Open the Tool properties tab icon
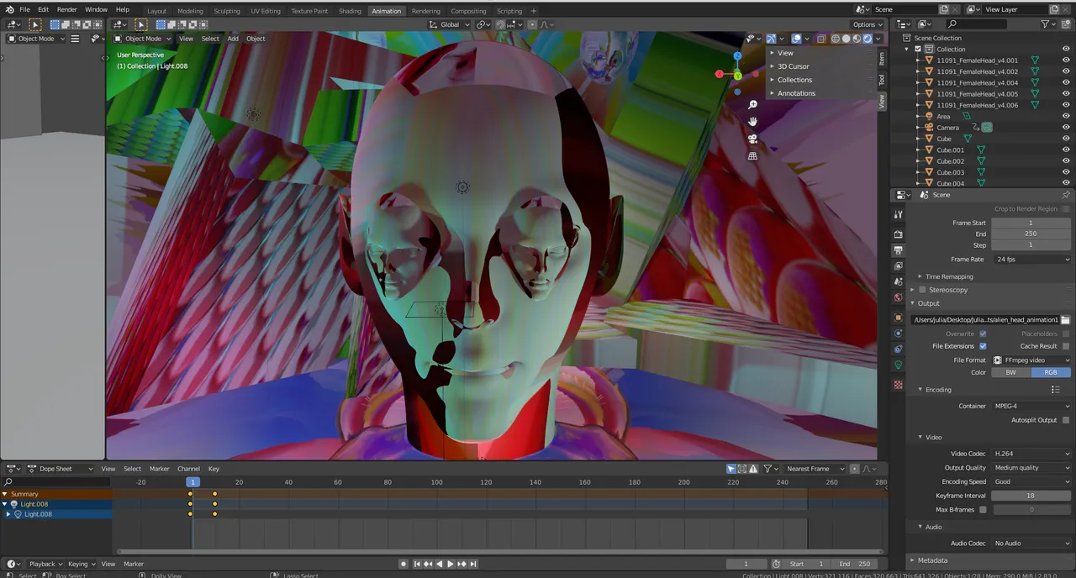Viewport: 1076px width, 578px height. click(x=898, y=215)
